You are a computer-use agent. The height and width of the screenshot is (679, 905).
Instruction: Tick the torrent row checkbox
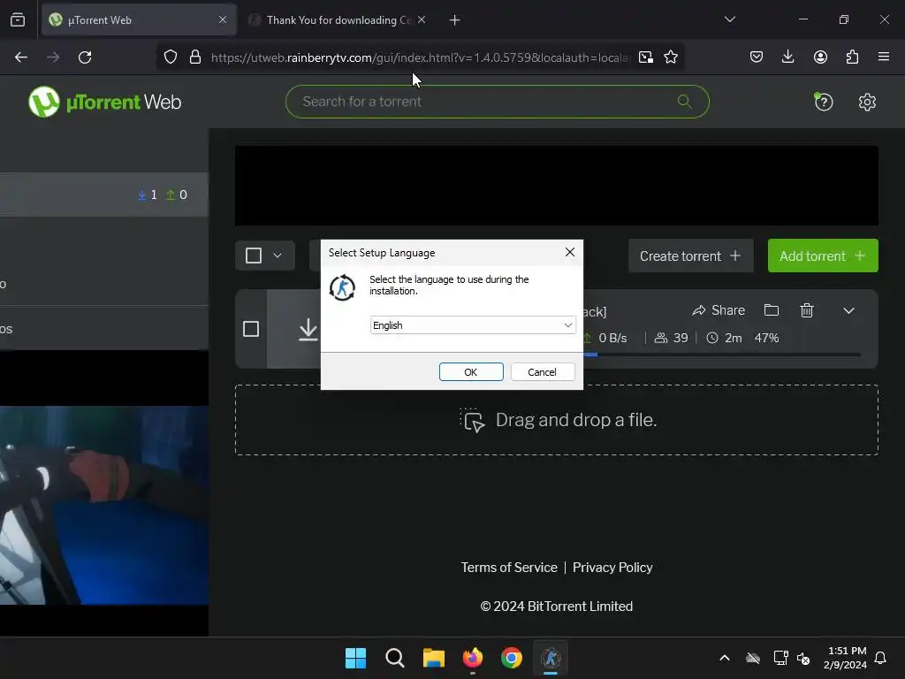[x=251, y=329]
